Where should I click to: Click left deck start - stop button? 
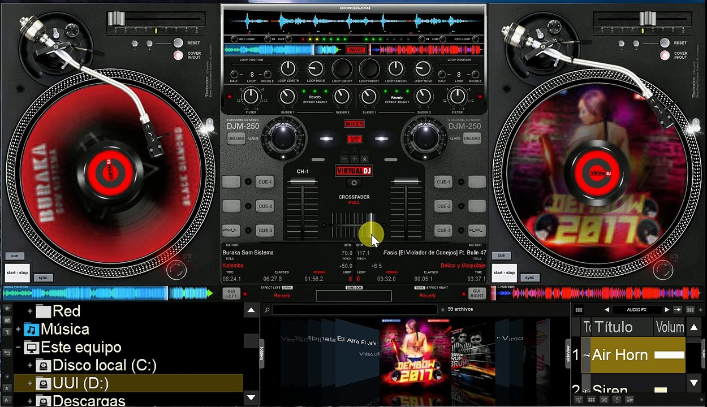17,272
